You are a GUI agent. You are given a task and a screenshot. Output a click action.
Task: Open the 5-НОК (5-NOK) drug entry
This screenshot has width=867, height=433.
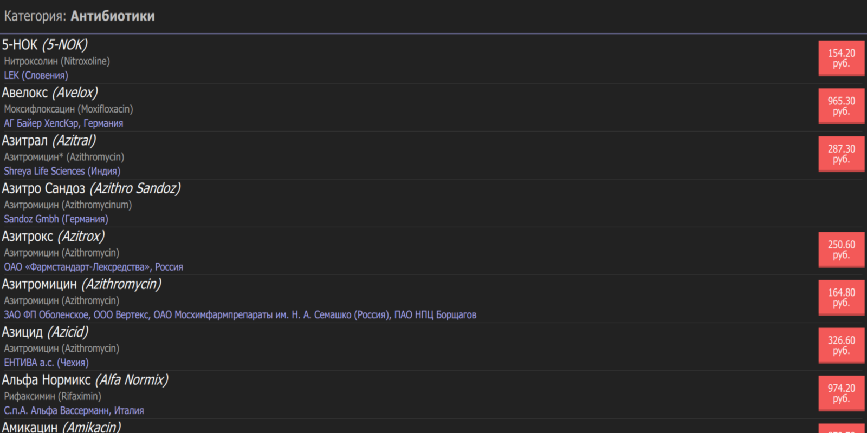(44, 44)
